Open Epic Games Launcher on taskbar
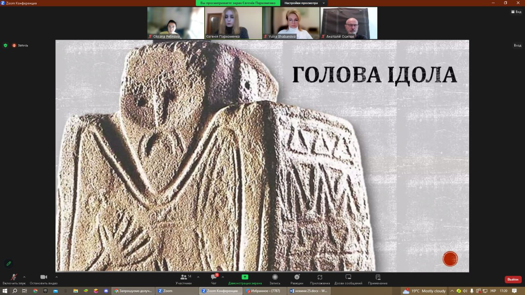 (45, 291)
